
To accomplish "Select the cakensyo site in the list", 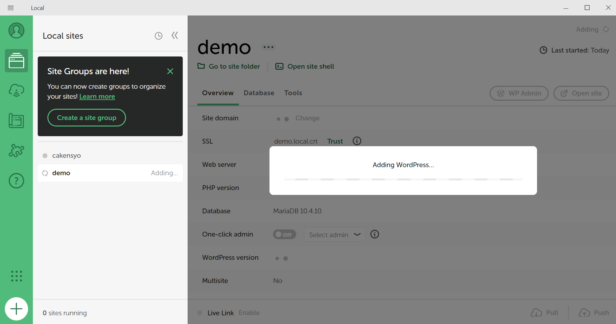I will pyautogui.click(x=66, y=155).
